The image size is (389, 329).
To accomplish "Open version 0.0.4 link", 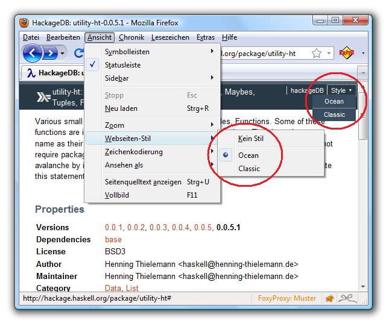I will (180, 227).
